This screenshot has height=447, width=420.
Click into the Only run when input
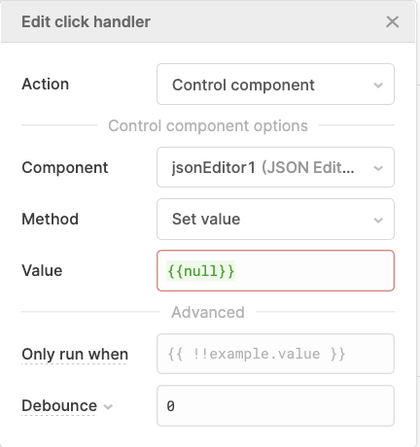(275, 354)
